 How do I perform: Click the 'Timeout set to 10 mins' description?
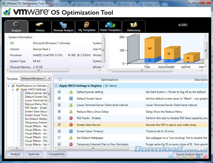click(160, 131)
